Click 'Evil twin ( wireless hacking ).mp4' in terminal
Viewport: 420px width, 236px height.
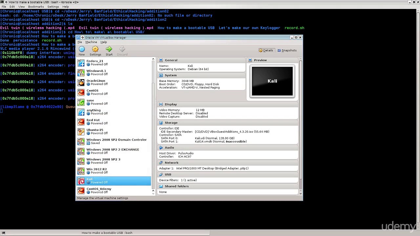tap(116, 28)
